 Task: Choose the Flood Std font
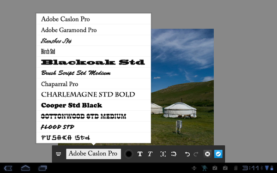tap(93, 127)
